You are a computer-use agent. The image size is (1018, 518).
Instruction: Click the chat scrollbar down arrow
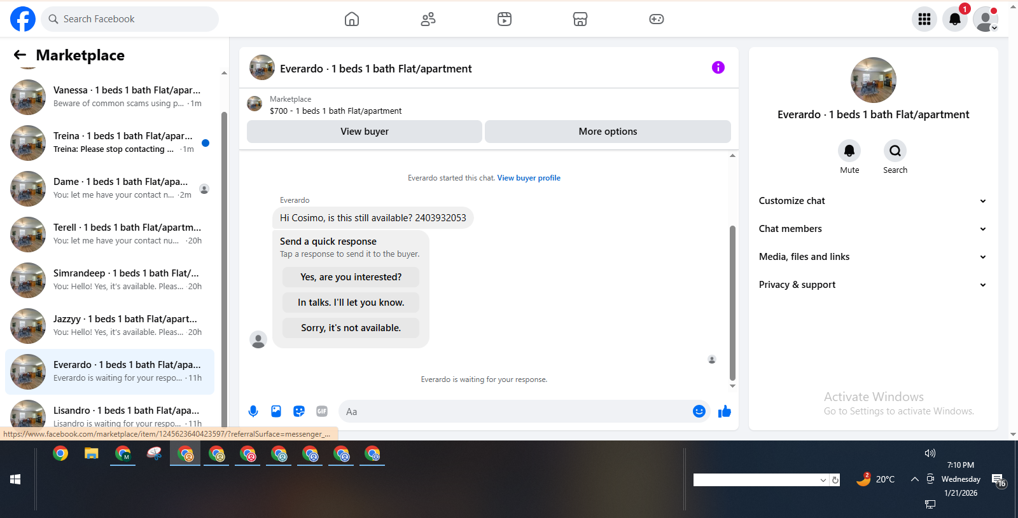(x=732, y=386)
